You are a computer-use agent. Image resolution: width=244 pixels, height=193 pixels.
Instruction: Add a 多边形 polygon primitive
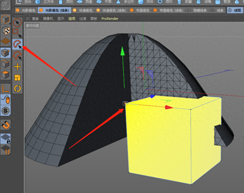coord(125,2)
